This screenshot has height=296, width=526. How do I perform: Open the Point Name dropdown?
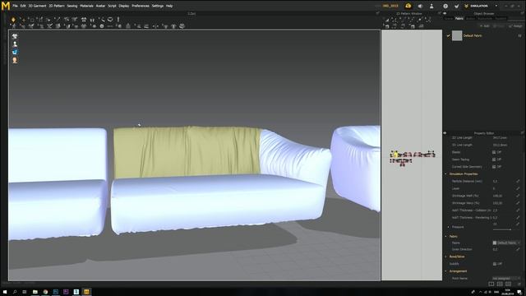click(506, 279)
